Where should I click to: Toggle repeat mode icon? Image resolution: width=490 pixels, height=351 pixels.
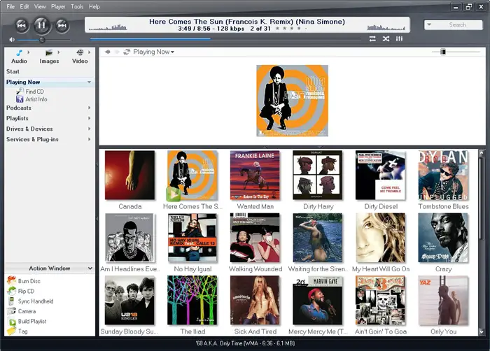pos(372,38)
